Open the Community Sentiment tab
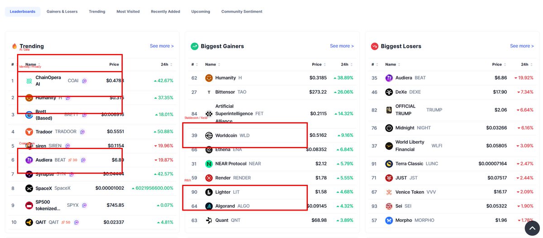This screenshot has width=543, height=238. coord(242,11)
